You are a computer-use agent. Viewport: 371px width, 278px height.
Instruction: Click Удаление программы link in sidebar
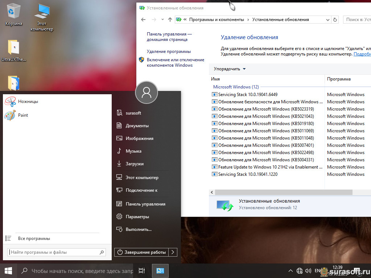[x=169, y=51]
